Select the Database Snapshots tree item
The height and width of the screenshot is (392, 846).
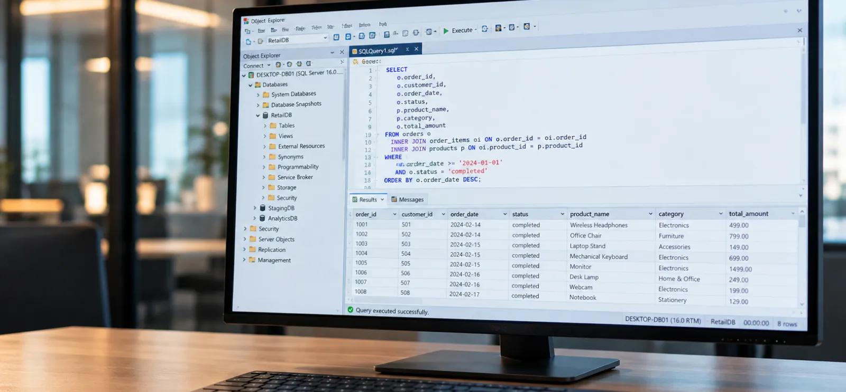click(296, 104)
